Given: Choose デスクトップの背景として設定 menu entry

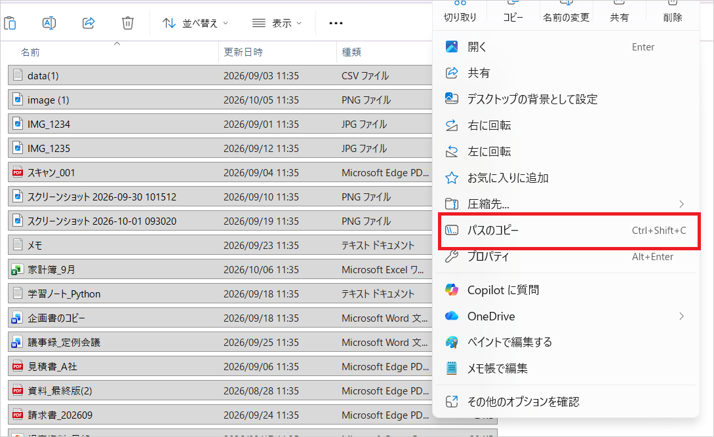Looking at the screenshot, I should (x=566, y=99).
